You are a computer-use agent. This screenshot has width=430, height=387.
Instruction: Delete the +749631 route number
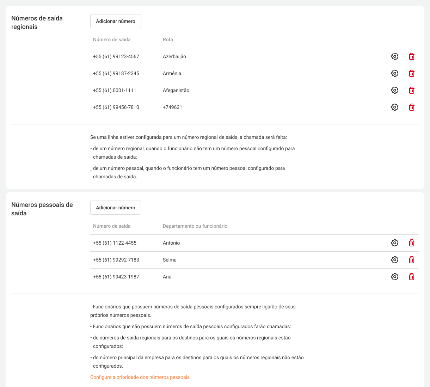click(x=411, y=107)
